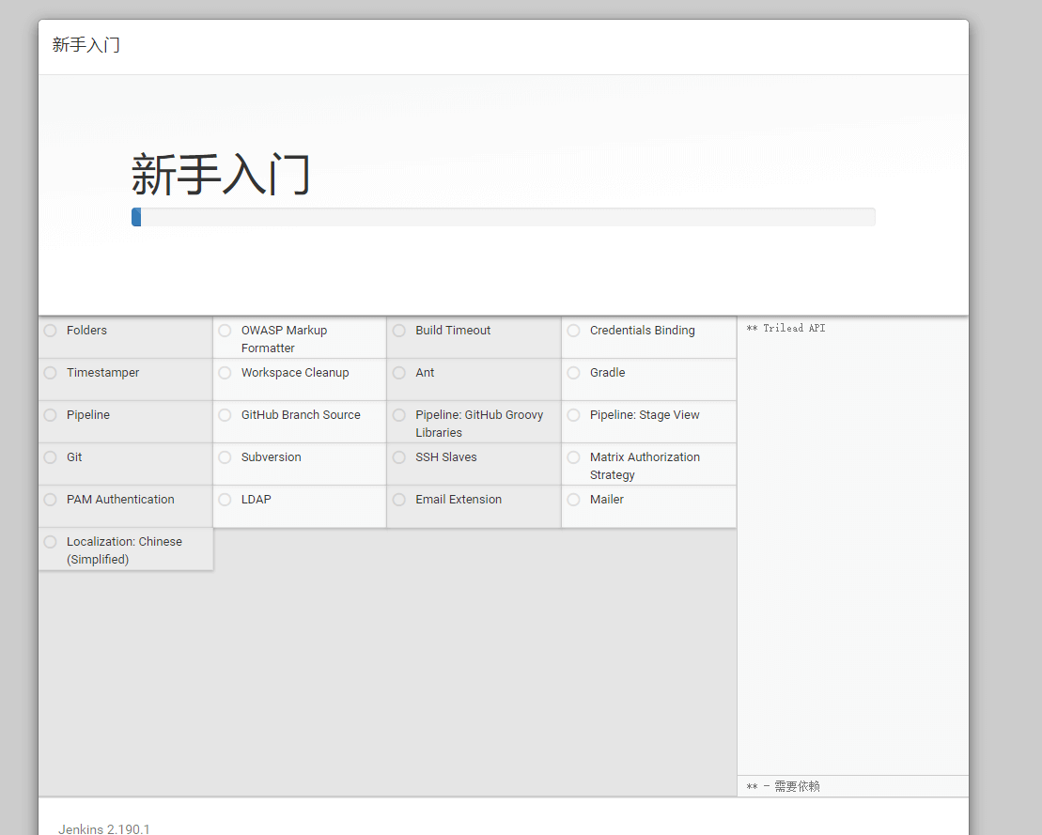Screen dimensions: 1042x835
Task: Select the SSH Slaves plugin circle
Action: click(399, 457)
